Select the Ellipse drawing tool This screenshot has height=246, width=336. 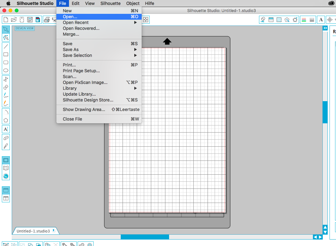(x=6, y=70)
